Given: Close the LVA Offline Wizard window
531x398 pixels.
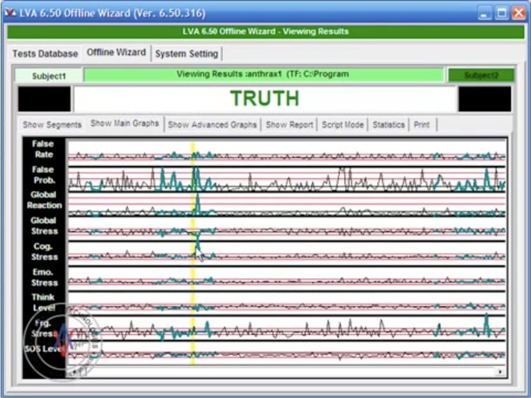Looking at the screenshot, I should pyautogui.click(x=517, y=12).
